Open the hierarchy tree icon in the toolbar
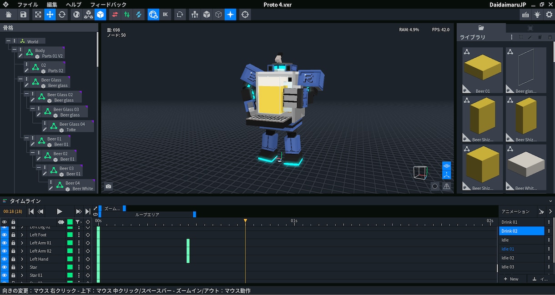 (x=195, y=15)
